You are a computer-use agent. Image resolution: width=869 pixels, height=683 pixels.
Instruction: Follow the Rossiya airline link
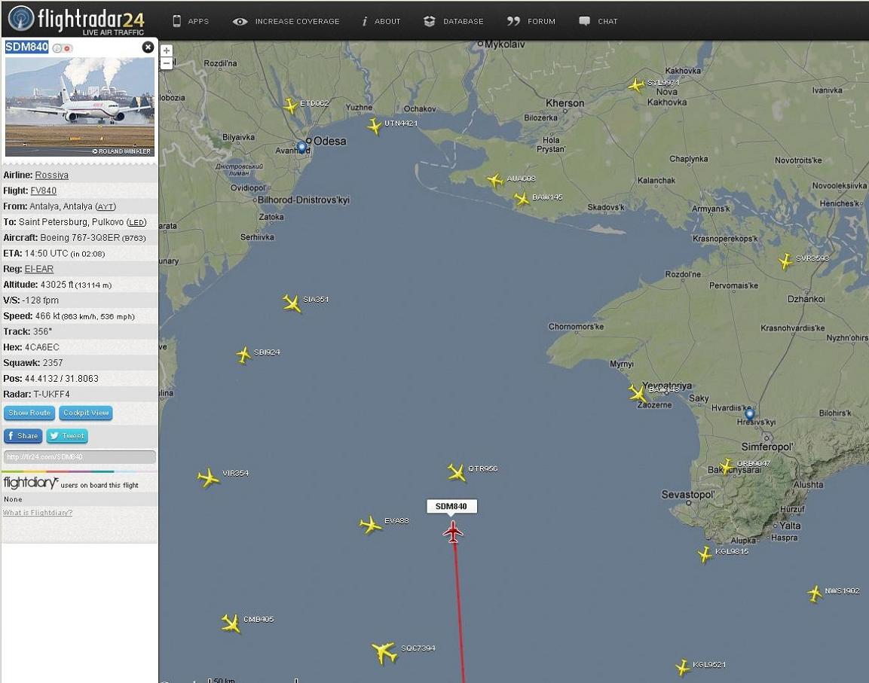pyautogui.click(x=51, y=175)
